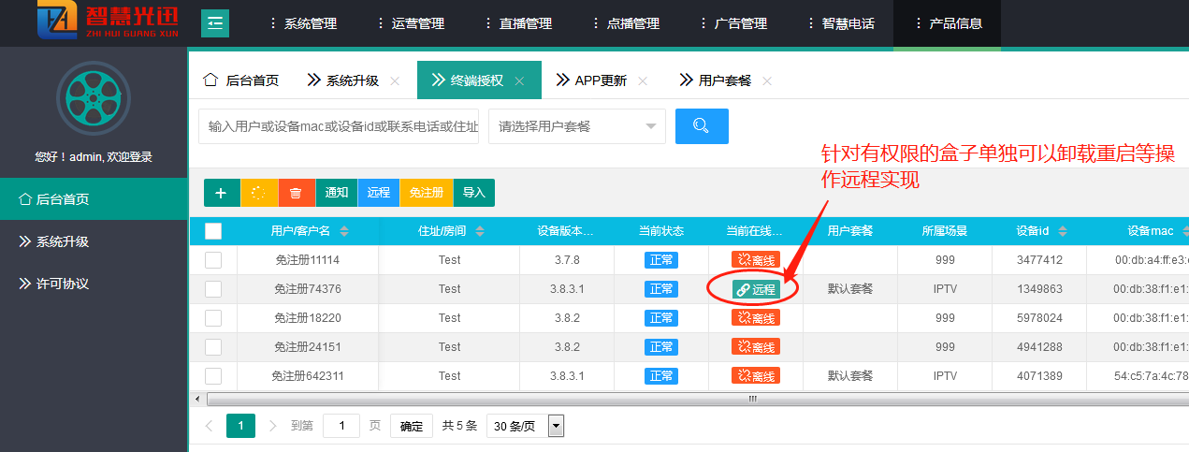Click the green plus add button
1189x452 pixels.
[x=222, y=193]
